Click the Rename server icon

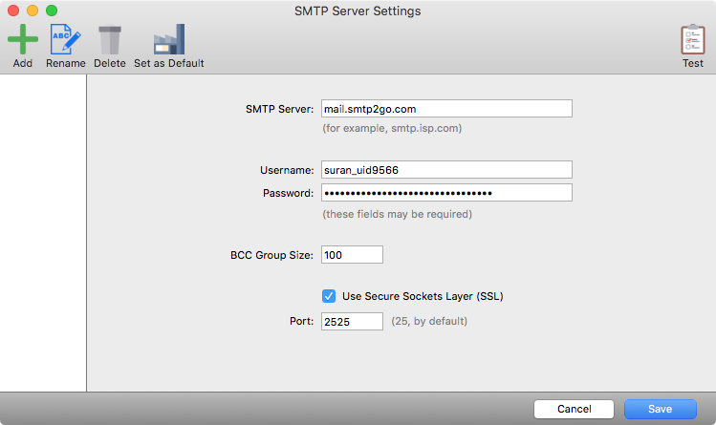[65, 40]
